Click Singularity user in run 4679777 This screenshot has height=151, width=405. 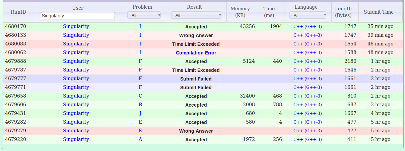point(76,79)
